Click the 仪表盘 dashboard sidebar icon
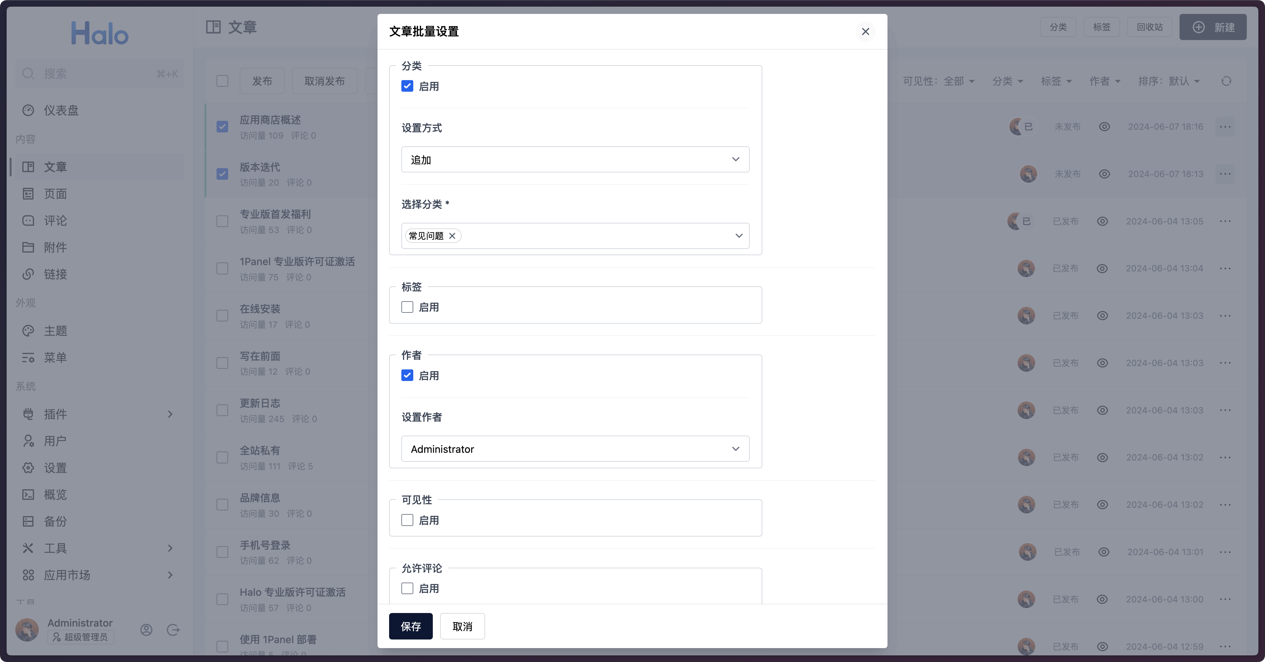The width and height of the screenshot is (1265, 662). coord(28,111)
